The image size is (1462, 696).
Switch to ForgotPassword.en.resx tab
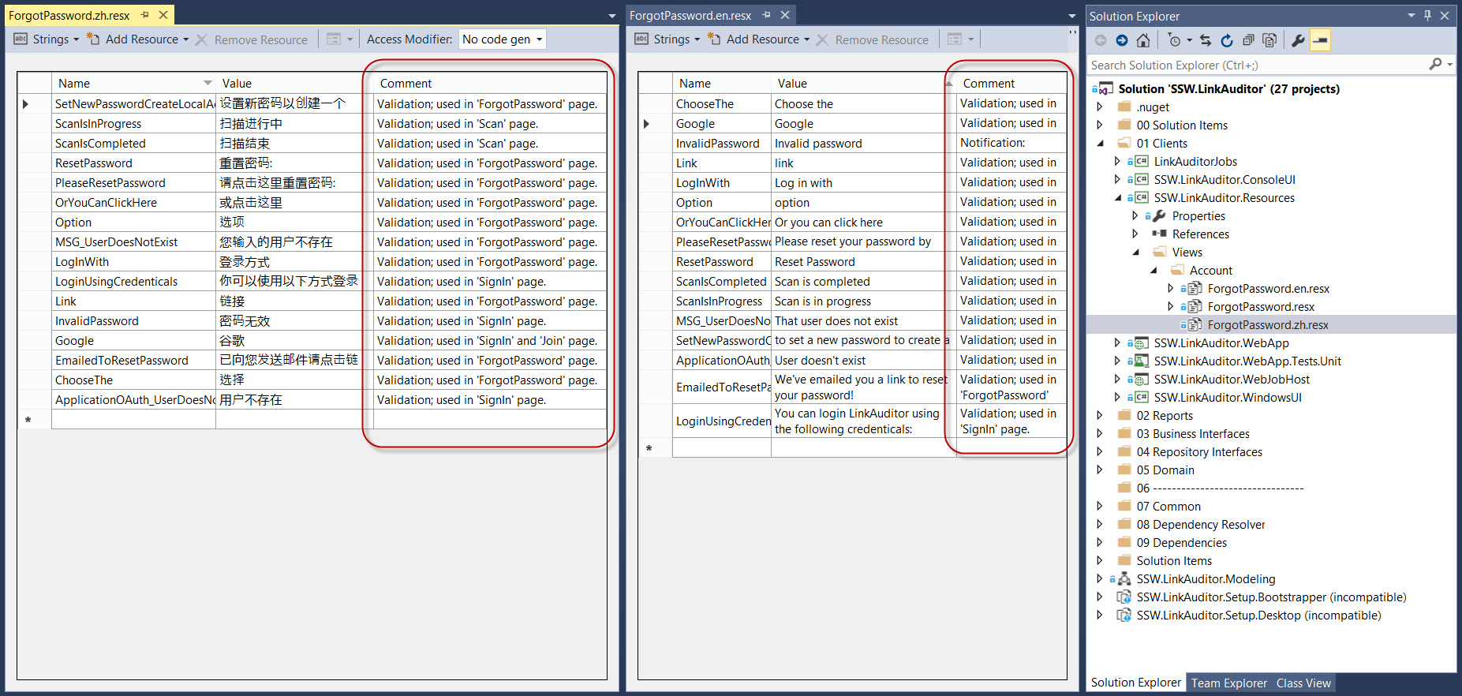(690, 16)
